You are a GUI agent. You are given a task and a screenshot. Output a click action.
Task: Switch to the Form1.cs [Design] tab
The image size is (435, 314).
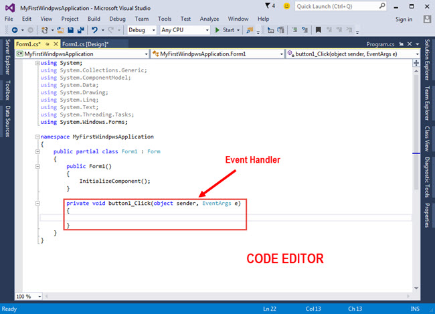click(85, 44)
